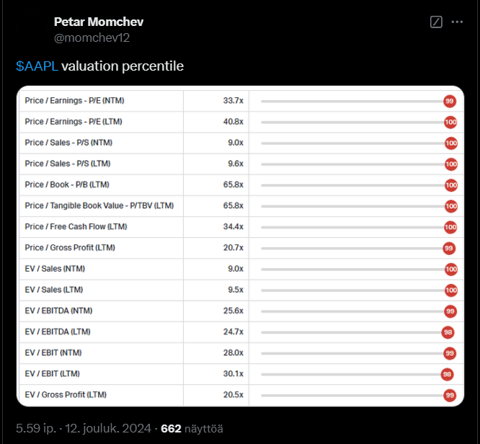The width and height of the screenshot is (480, 444).
Task: Select the 100 badge on EV / Sales (NTM)
Action: point(451,270)
